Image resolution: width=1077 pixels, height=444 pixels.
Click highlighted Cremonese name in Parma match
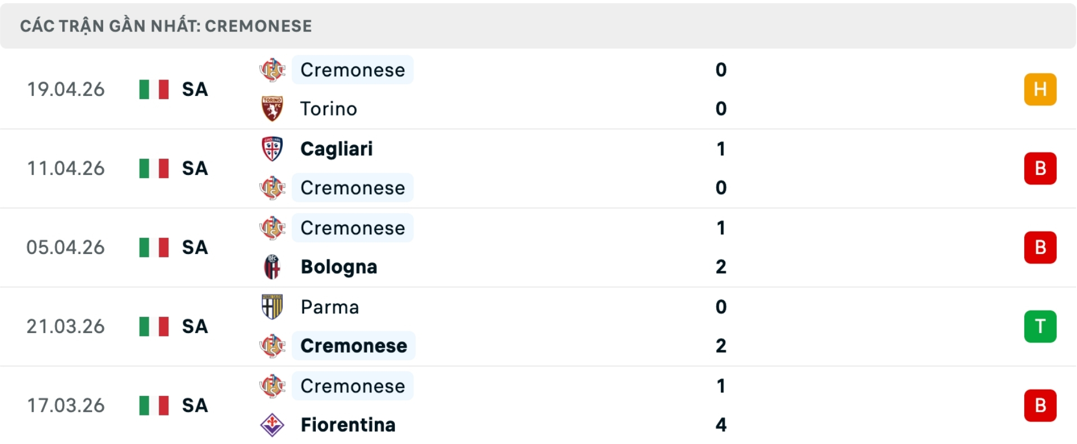pos(353,346)
